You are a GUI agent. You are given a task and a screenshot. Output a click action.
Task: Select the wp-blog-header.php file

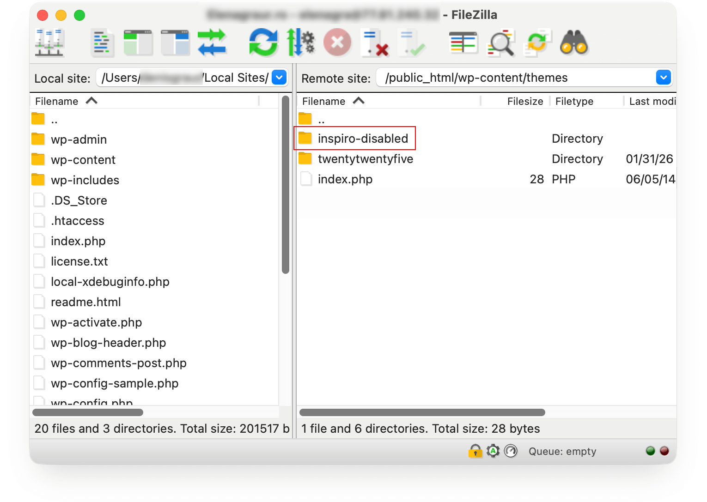[x=154, y=343]
